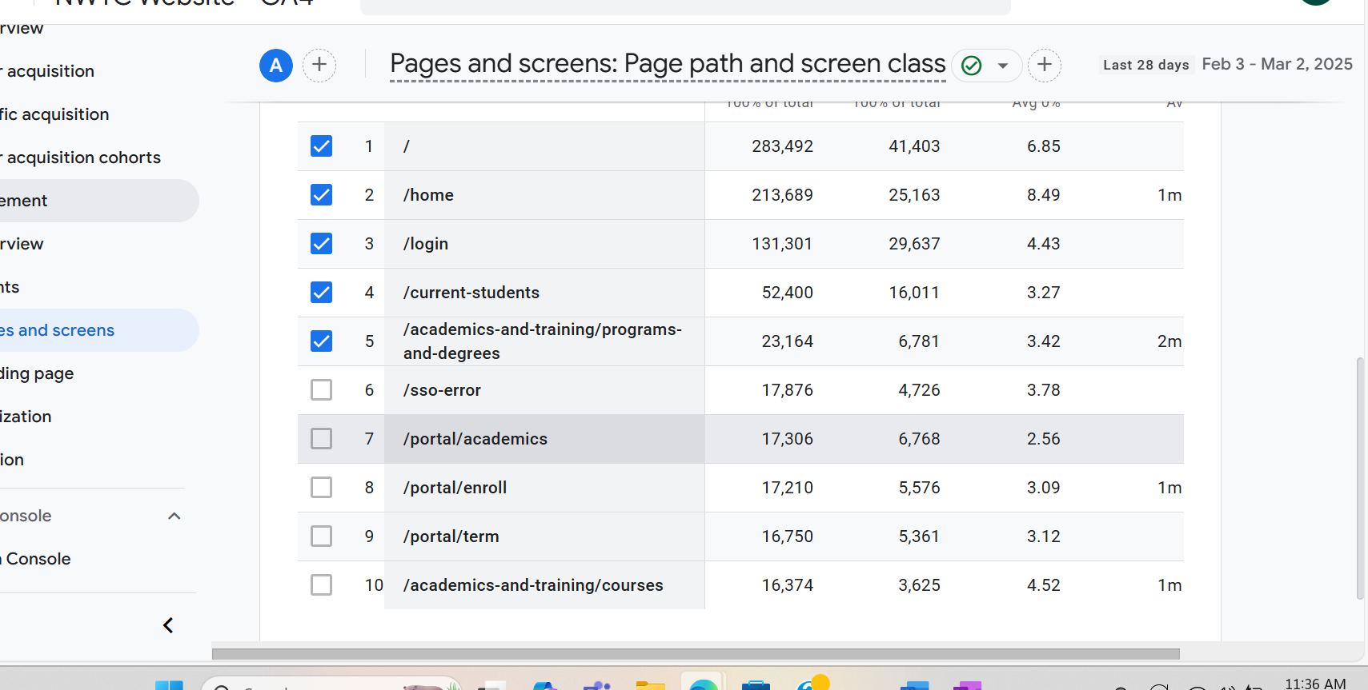Add a comparison with the plus icon beside 'A'
Image resolution: width=1368 pixels, height=690 pixels.
click(x=319, y=65)
